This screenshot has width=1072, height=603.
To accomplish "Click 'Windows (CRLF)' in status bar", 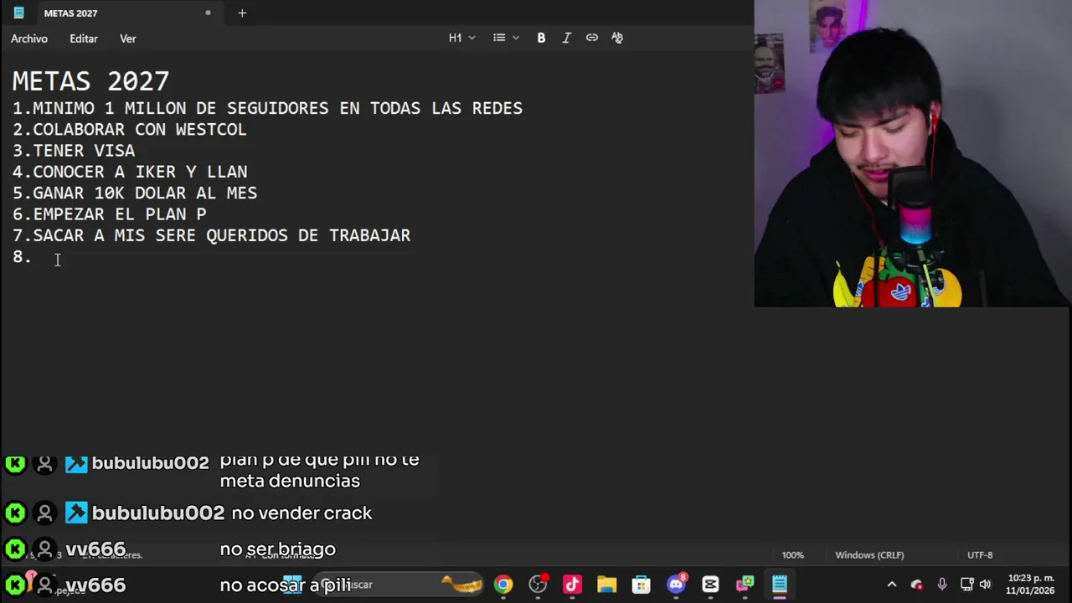I will (869, 554).
